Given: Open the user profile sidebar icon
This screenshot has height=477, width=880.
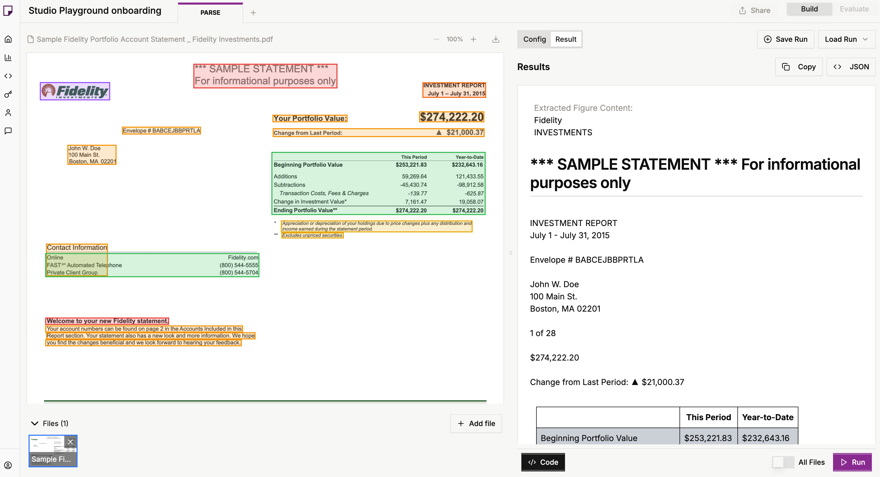Looking at the screenshot, I should point(8,113).
